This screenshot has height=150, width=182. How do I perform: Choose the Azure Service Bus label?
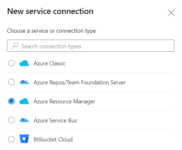pyautogui.click(x=55, y=121)
